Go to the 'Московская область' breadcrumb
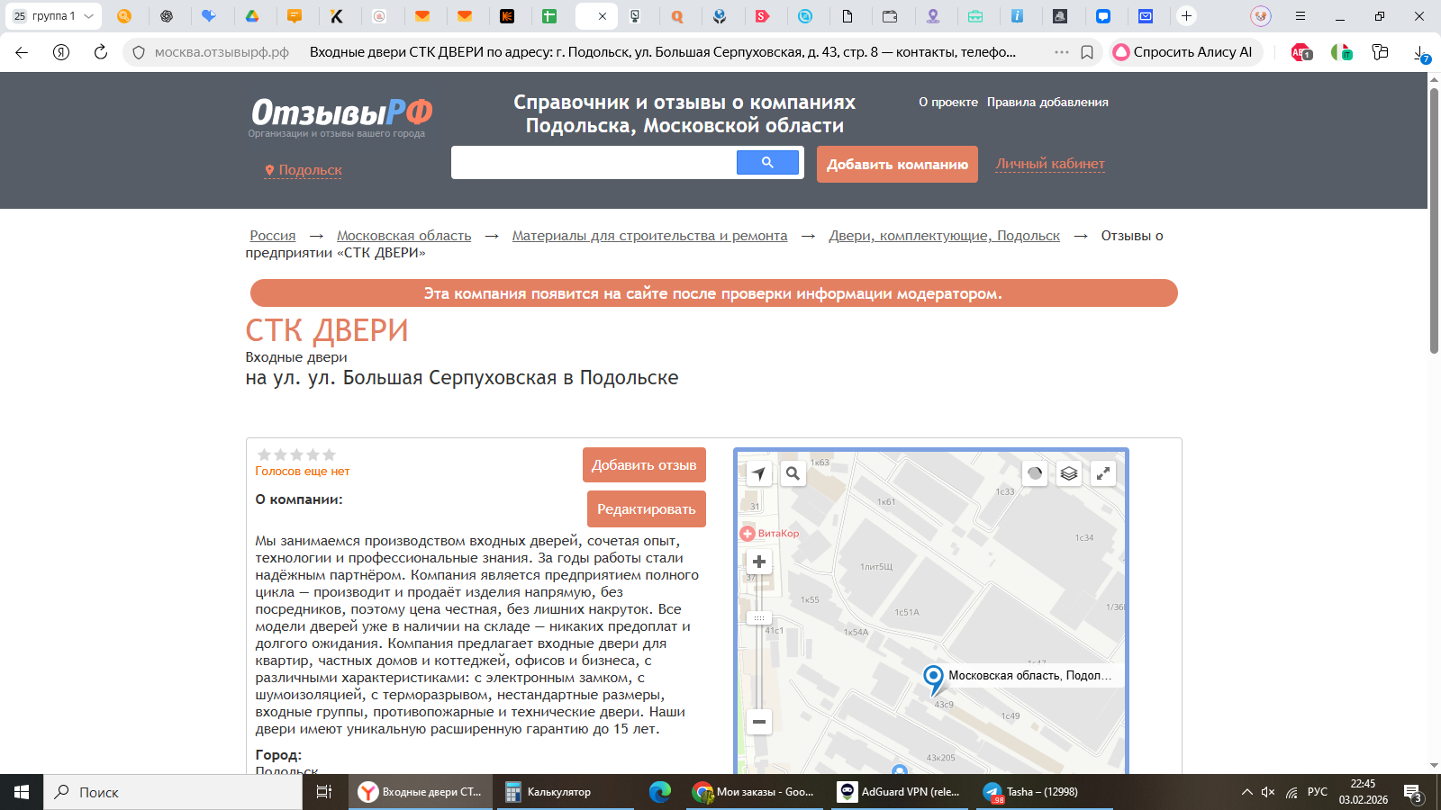 pos(404,236)
